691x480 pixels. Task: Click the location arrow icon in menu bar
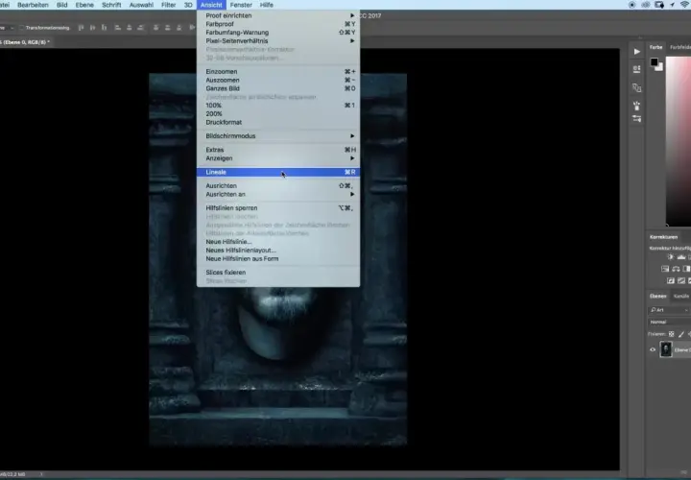673,5
